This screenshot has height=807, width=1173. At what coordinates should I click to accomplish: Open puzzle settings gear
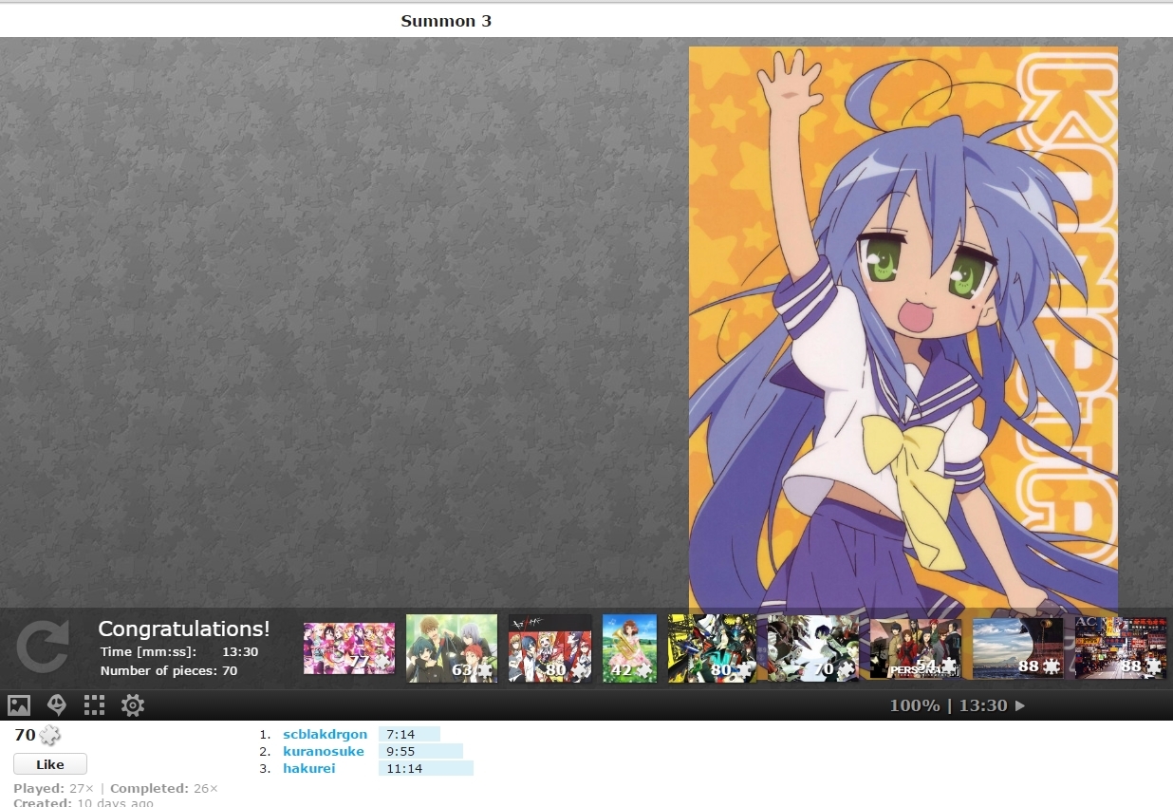[x=133, y=705]
